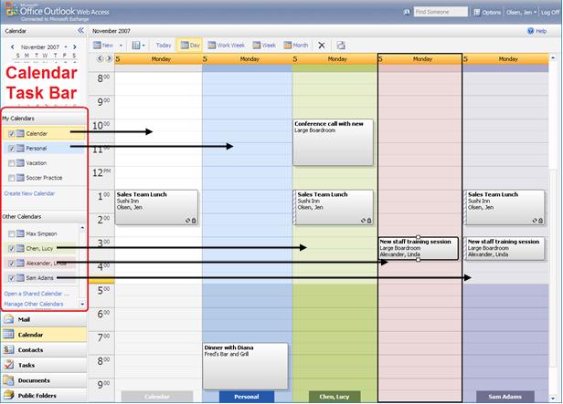The height and width of the screenshot is (404, 563).
Task: Uncheck the Alexander, Linda calendar checkbox
Action: click(x=12, y=264)
